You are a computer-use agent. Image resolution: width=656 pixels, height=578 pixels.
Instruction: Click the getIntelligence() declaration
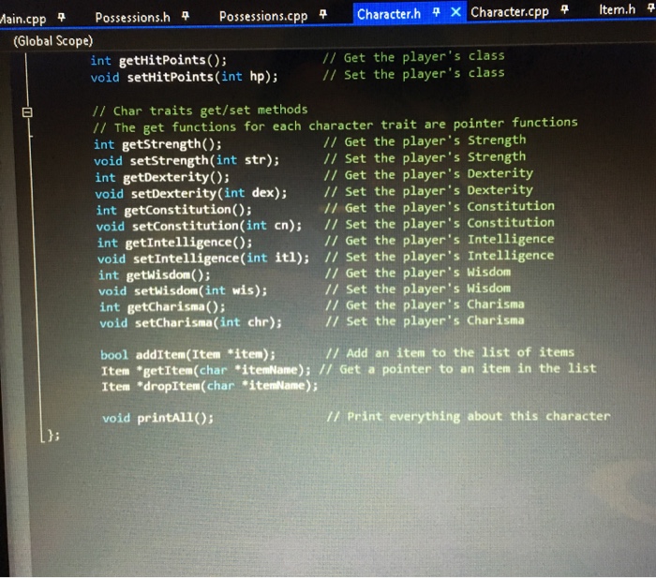click(x=174, y=243)
